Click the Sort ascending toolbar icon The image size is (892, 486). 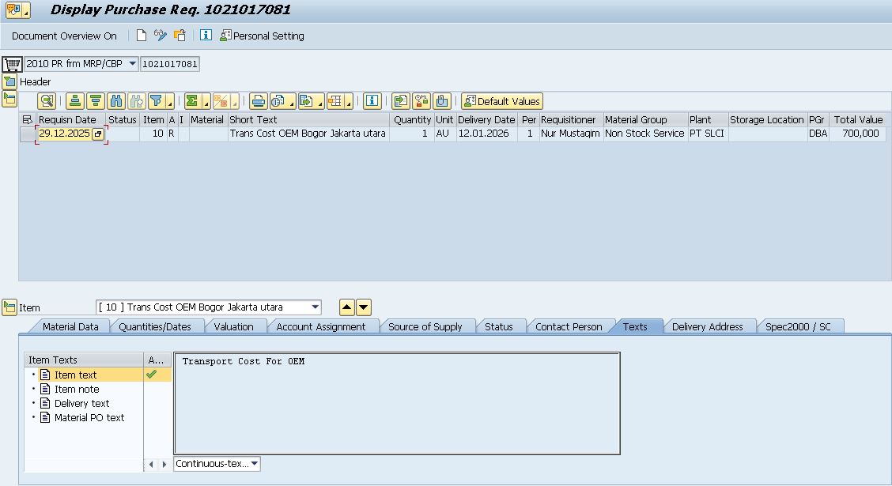click(75, 101)
